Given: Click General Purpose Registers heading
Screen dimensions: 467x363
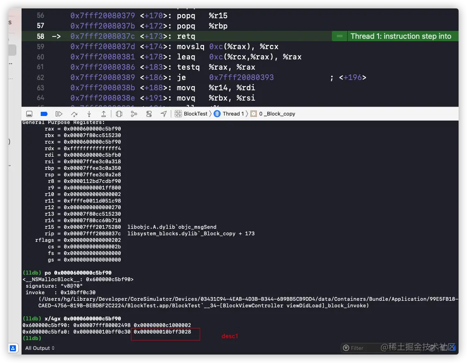Looking at the screenshot, I should click(x=64, y=123).
